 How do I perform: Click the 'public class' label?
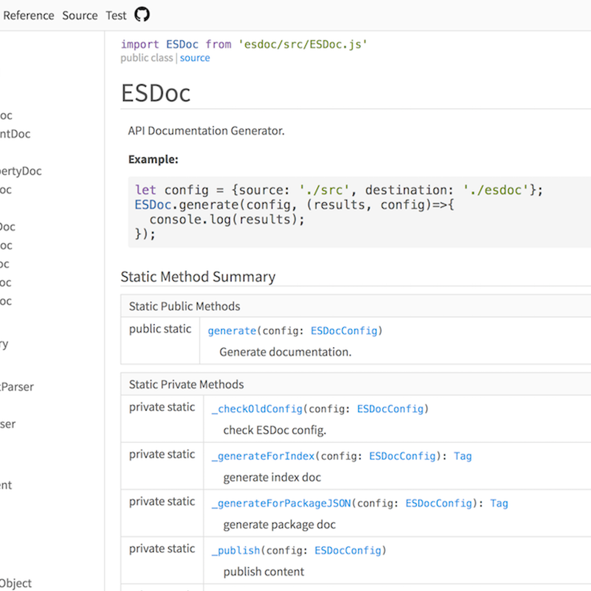[x=147, y=58]
